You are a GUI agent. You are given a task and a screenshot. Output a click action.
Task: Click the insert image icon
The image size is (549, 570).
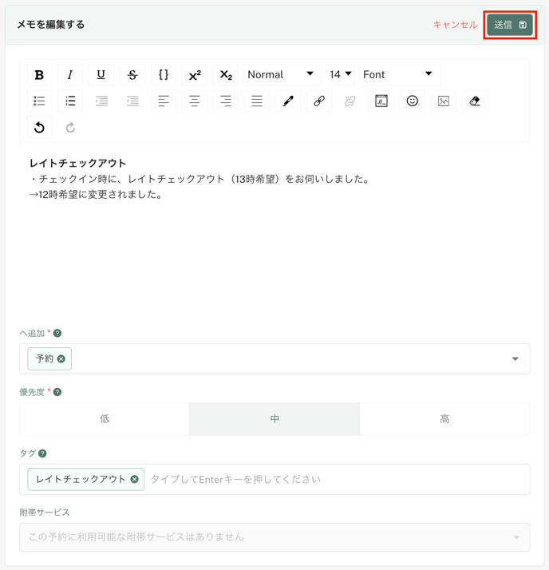[x=443, y=101]
